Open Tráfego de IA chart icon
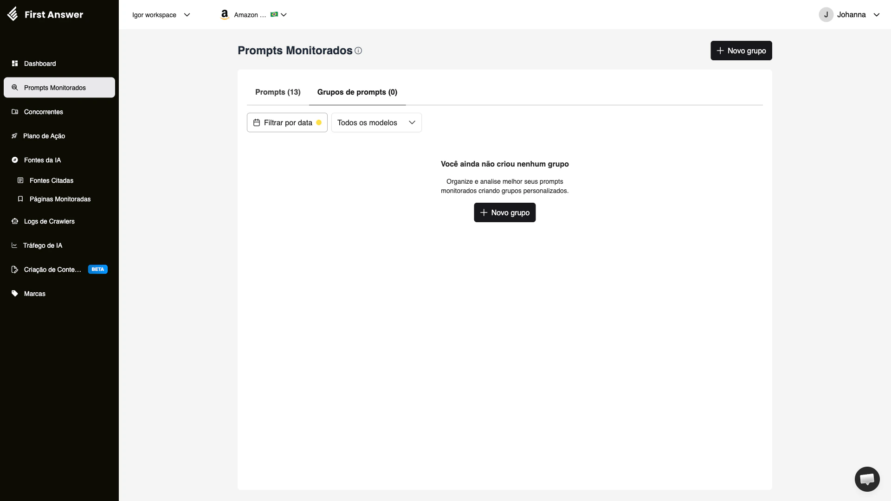This screenshot has height=501, width=891. pos(14,245)
